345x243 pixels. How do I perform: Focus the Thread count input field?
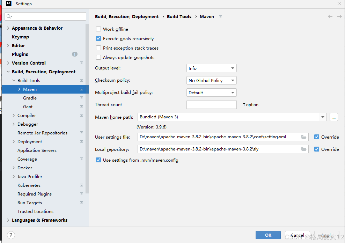pos(212,105)
